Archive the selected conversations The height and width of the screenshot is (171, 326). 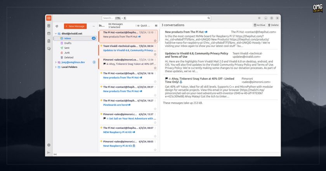260,25
